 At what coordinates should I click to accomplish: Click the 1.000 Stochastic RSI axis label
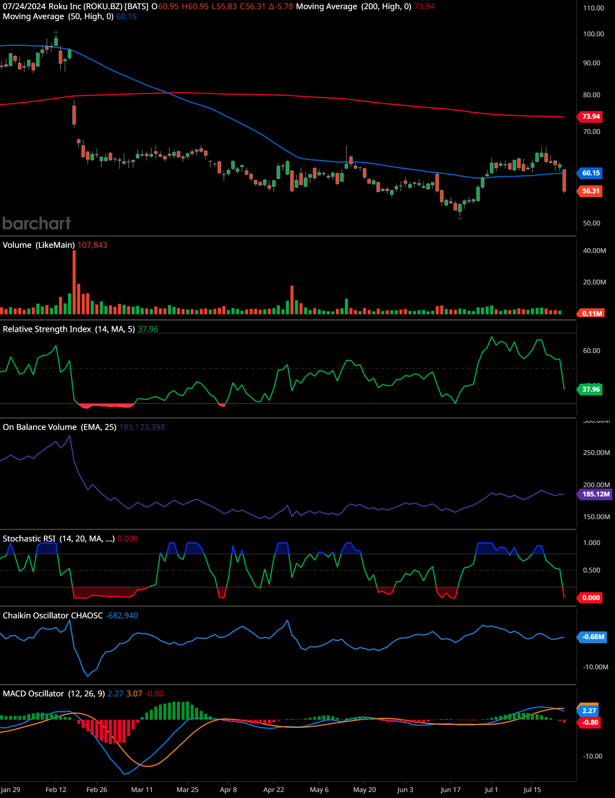click(x=591, y=543)
